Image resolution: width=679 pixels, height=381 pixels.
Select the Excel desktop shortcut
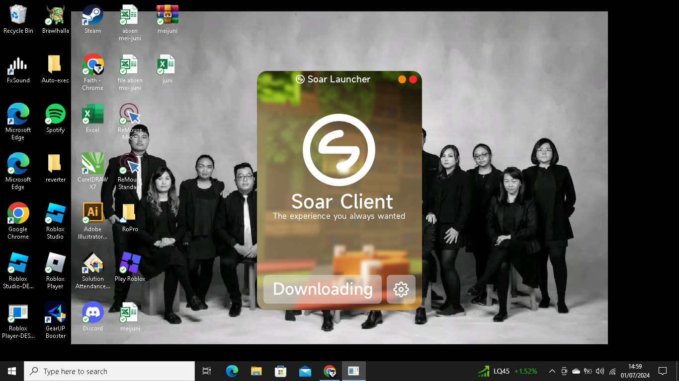coord(92,119)
